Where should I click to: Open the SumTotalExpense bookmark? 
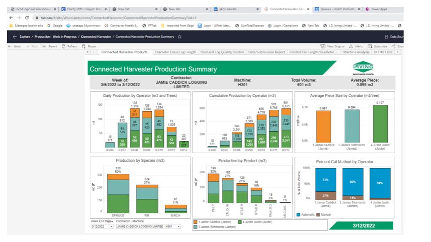click(x=249, y=26)
